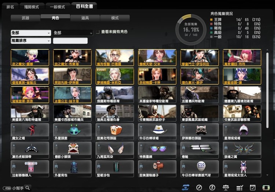
Task: Expand the first 全部 filter dropdown
Action: click(x=31, y=33)
